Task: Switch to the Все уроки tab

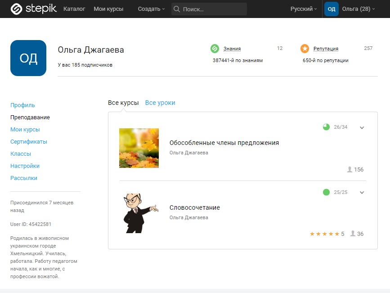Action: [160, 103]
